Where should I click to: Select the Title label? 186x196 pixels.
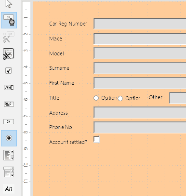tap(54, 98)
